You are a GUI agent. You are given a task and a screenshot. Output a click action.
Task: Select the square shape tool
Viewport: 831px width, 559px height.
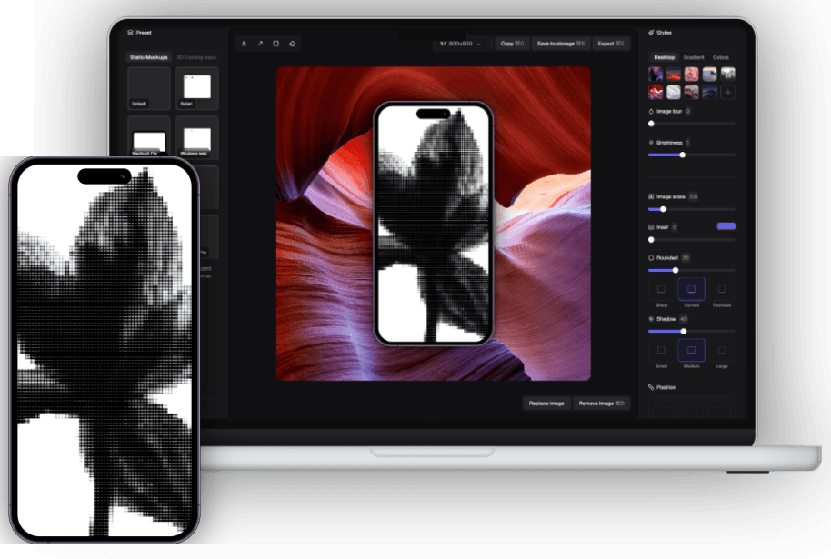coord(276,44)
